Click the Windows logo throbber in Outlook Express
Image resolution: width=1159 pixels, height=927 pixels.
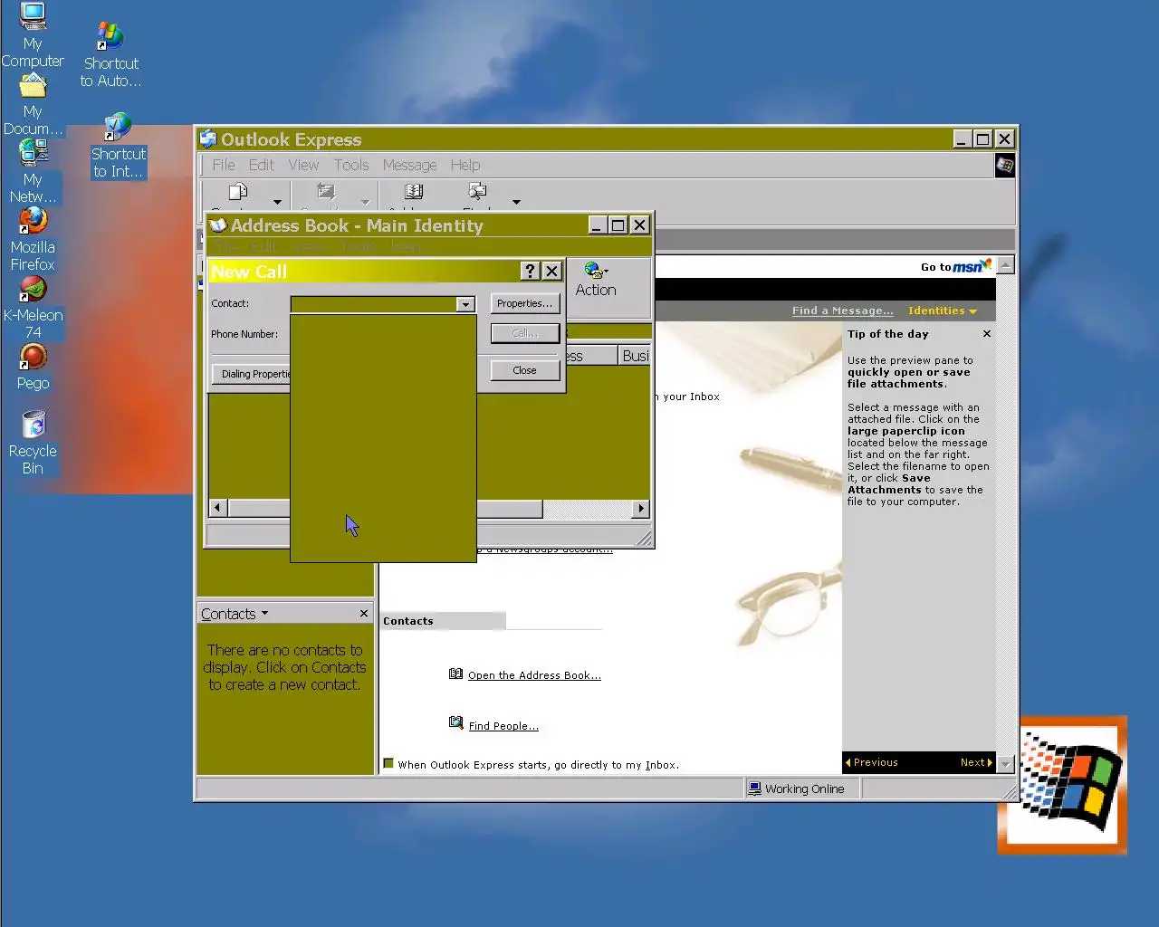tap(1005, 166)
